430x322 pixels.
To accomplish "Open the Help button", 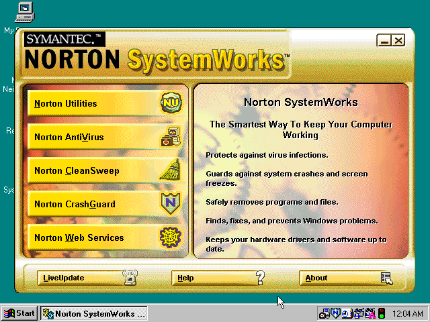I will pyautogui.click(x=219, y=278).
